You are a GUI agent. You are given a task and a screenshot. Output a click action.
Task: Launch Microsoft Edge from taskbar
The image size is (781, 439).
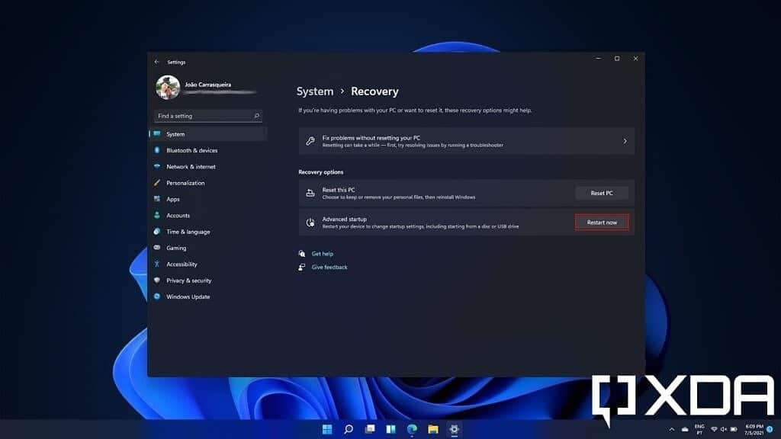412,429
